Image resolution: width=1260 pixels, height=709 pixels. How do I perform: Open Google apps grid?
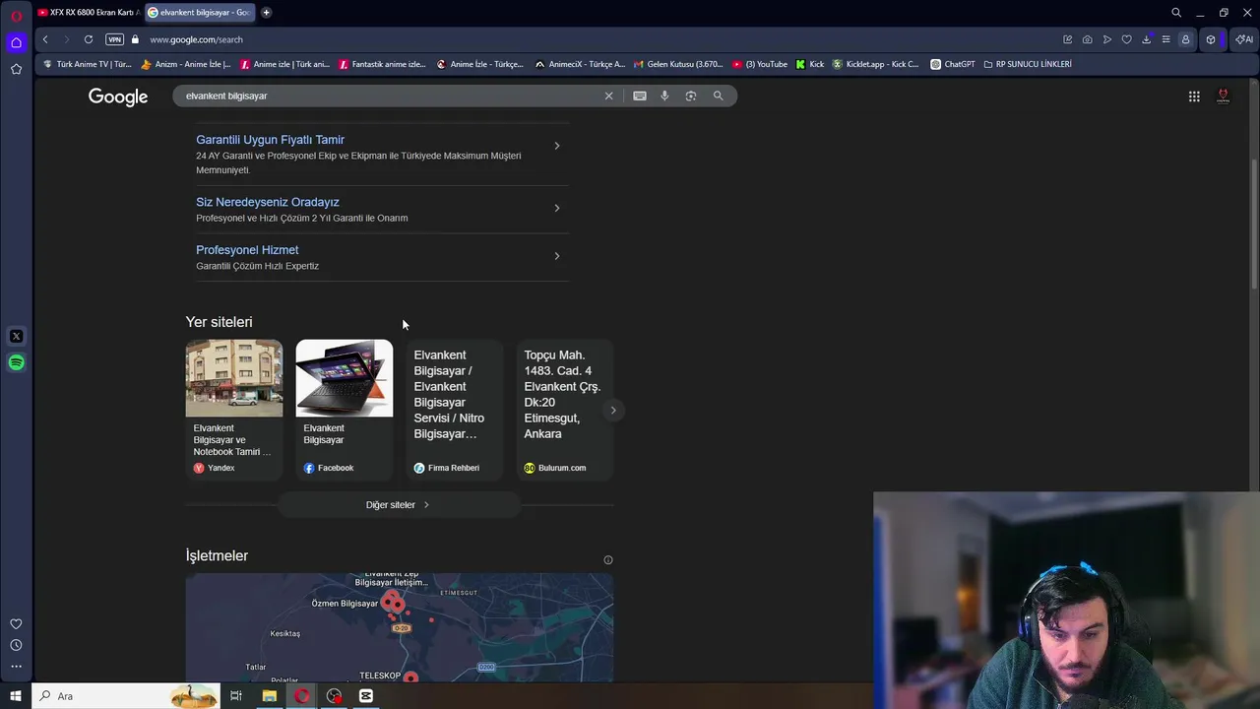pos(1194,97)
